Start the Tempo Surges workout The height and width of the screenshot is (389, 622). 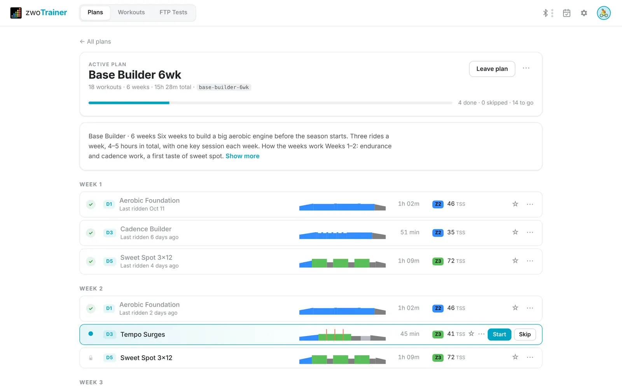(x=499, y=335)
